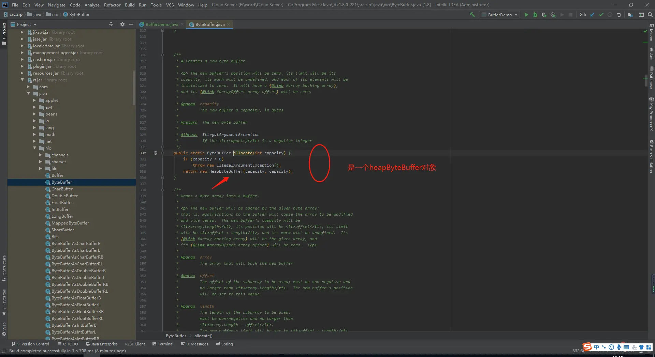Select ByteBufferAsCharBufferB in tree
Image resolution: width=655 pixels, height=357 pixels.
76,244
